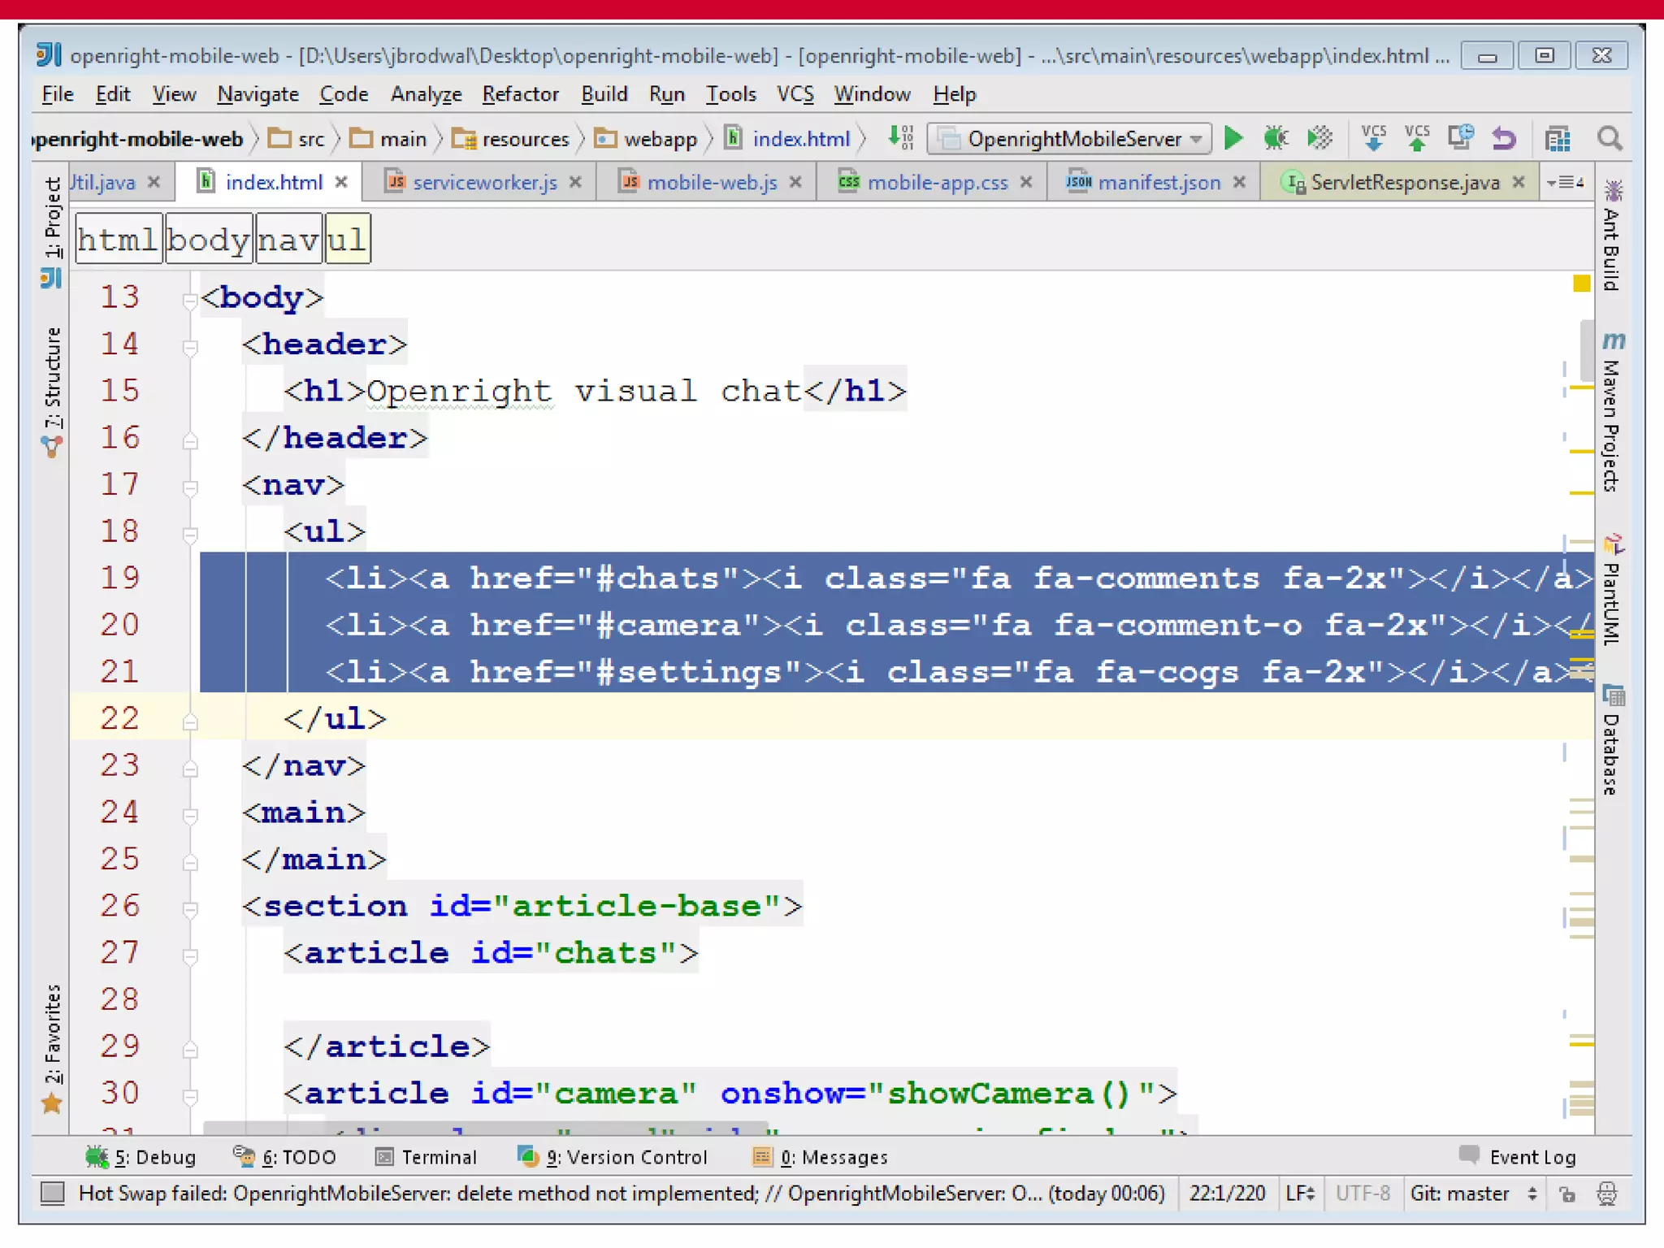The width and height of the screenshot is (1664, 1248).
Task: Click VCS update project icon
Action: [x=1373, y=139]
